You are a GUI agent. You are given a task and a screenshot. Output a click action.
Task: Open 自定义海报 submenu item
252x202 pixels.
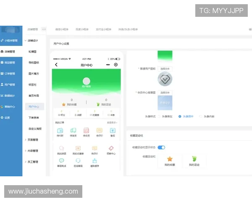35,129
